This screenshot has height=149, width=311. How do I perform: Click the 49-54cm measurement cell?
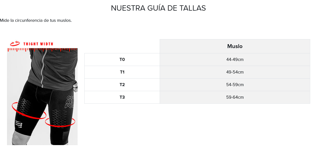[235, 72]
